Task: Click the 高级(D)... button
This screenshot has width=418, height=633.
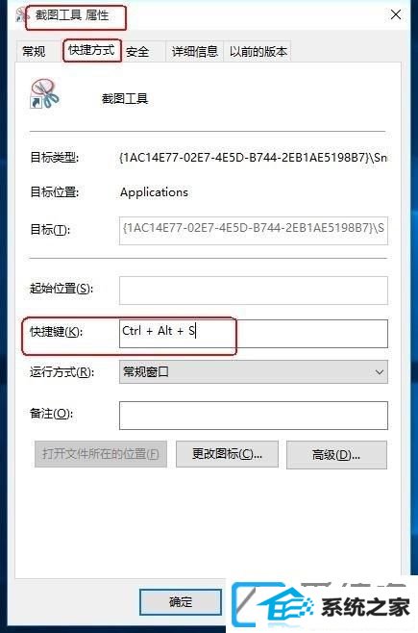Action: point(336,455)
